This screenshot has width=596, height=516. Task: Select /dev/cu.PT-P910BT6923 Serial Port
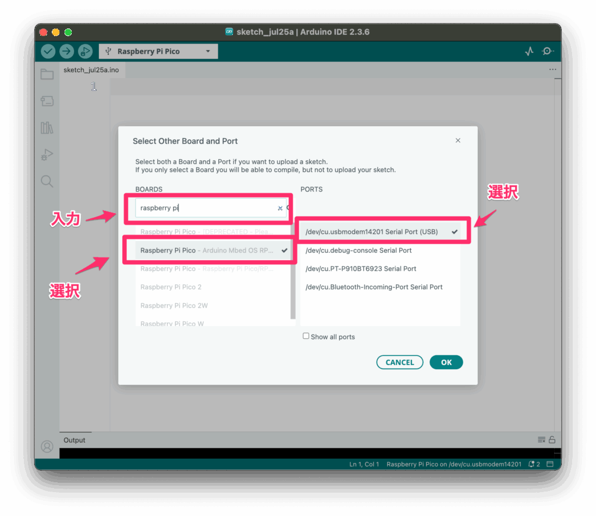(x=381, y=269)
